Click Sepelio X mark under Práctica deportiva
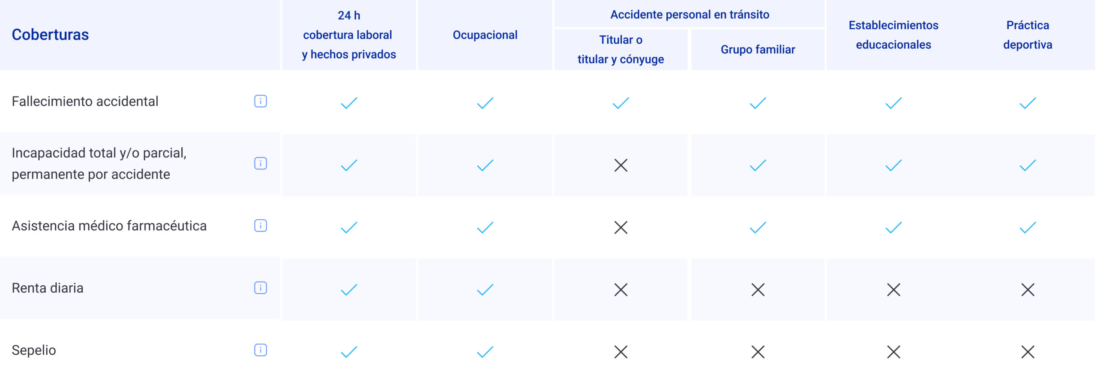1097x383 pixels. coord(1028,352)
